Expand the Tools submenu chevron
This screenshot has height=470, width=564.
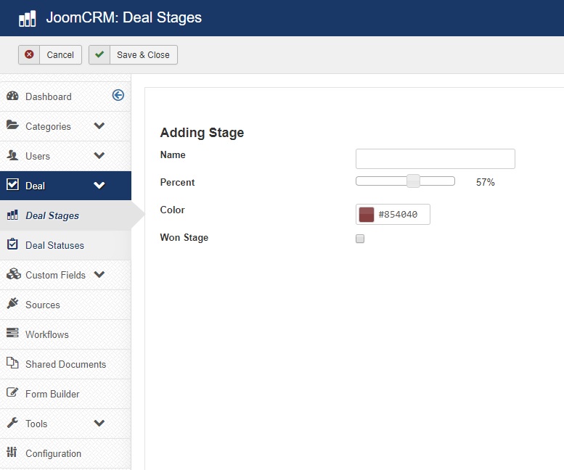99,424
